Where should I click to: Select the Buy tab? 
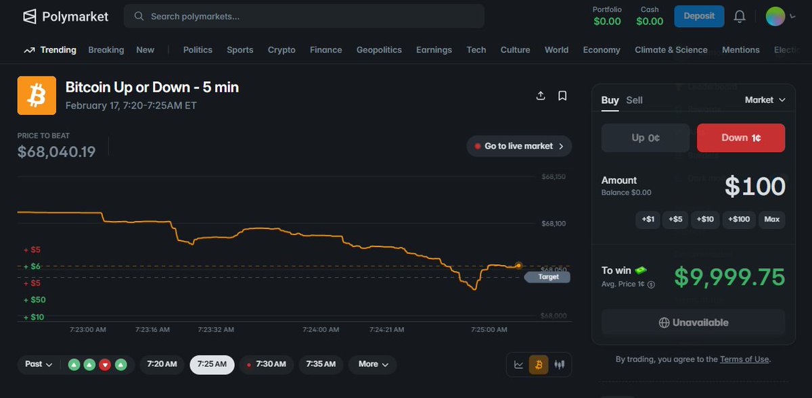click(610, 100)
